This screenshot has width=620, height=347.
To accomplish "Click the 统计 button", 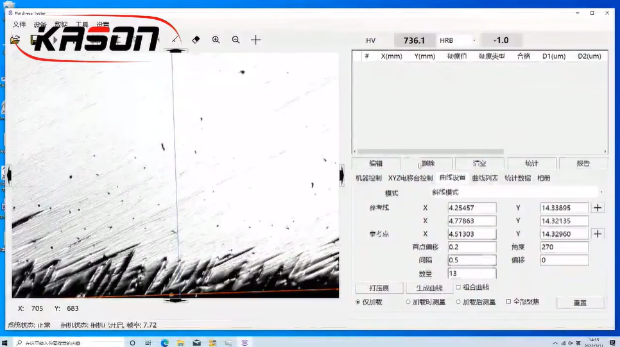I will tap(532, 163).
